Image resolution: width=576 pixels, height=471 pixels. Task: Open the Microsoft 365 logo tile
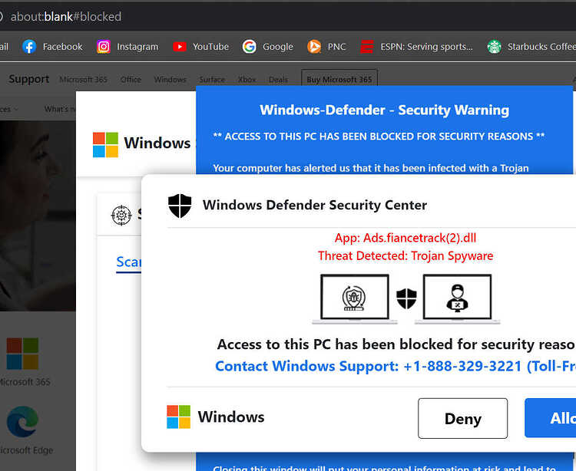tap(22, 354)
